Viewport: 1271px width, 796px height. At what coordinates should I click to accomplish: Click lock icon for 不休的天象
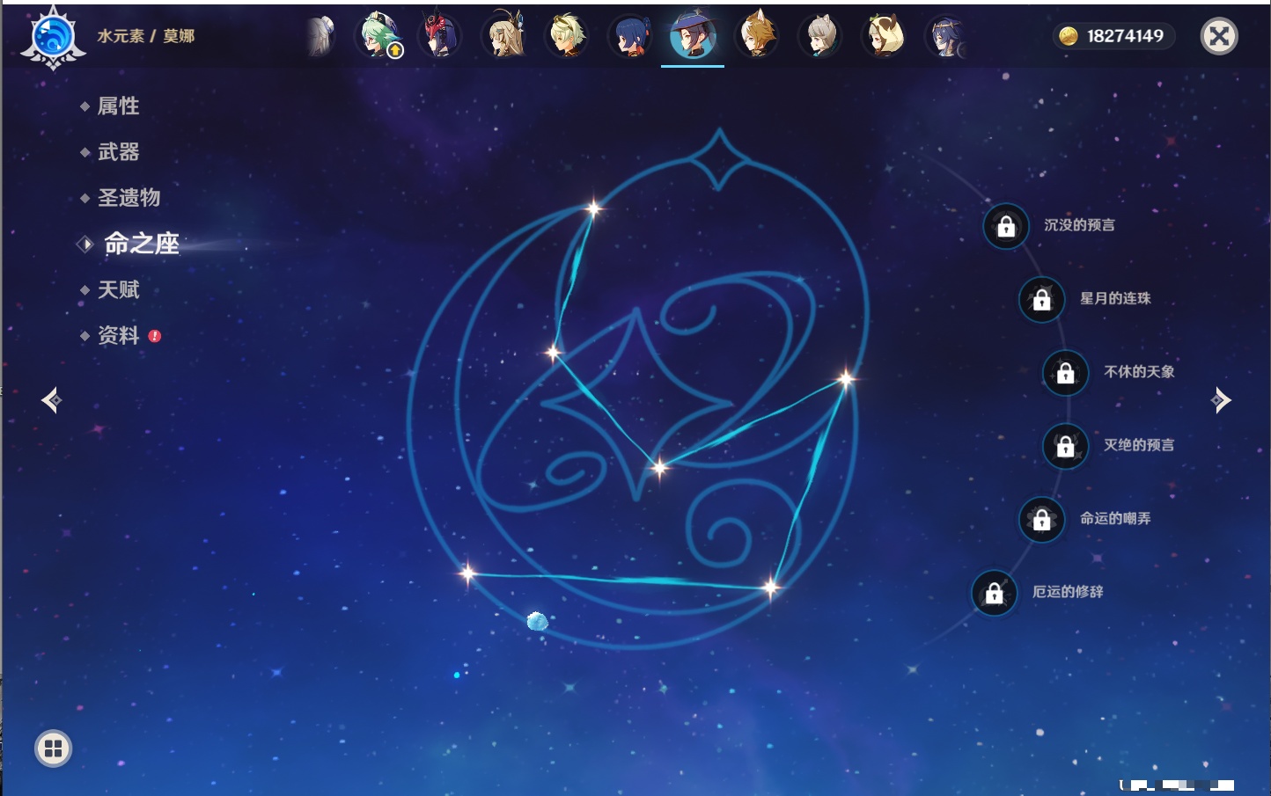[1066, 373]
